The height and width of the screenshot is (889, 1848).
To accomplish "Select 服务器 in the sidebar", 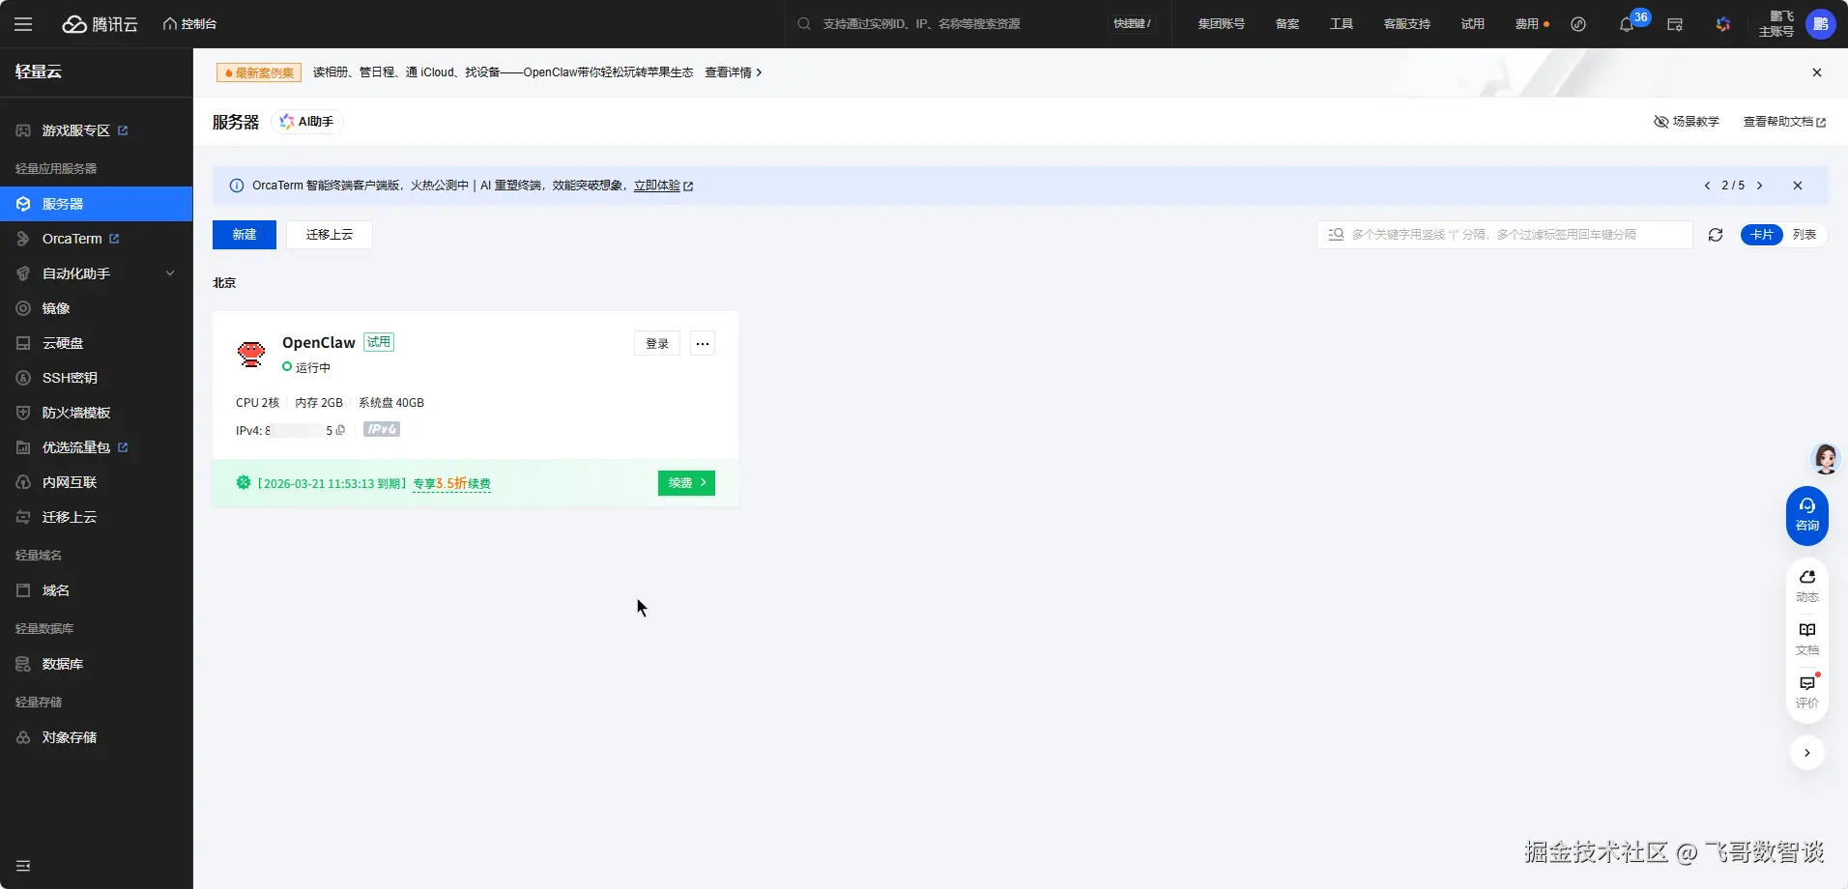I will [97, 204].
